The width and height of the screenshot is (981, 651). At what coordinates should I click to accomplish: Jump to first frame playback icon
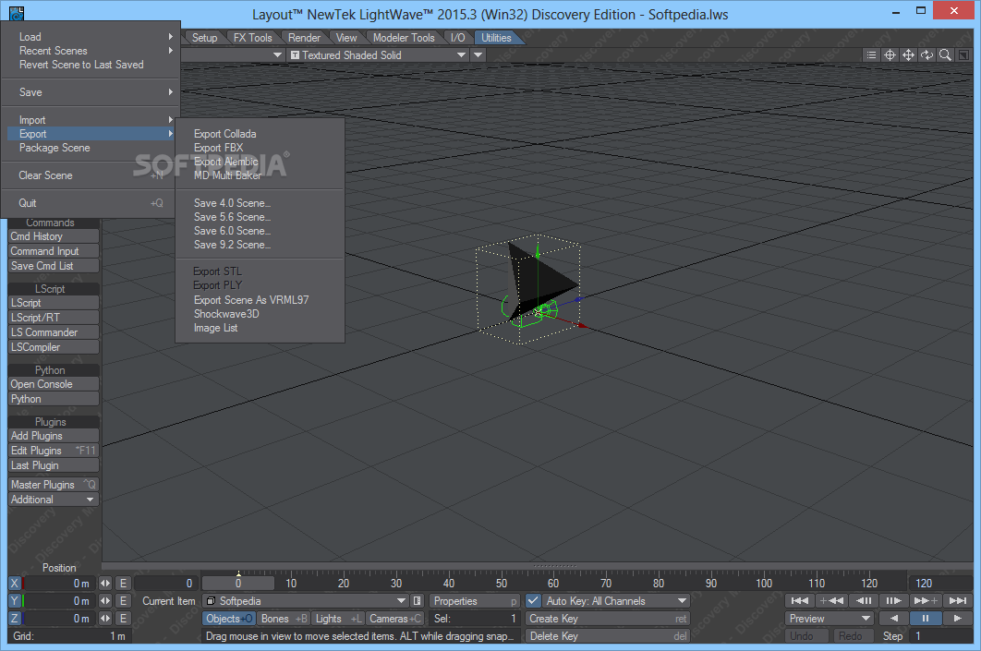(x=800, y=600)
